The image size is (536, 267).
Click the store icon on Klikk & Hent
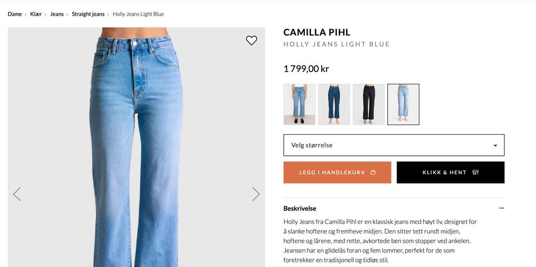(x=475, y=172)
